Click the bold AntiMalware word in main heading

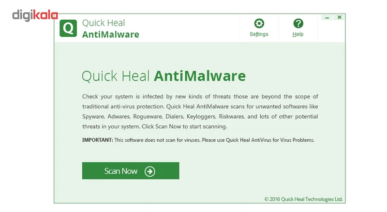coord(200,76)
